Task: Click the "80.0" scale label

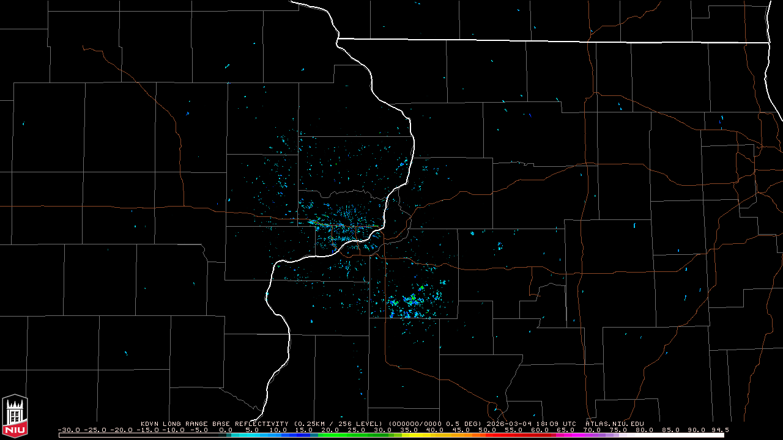Action: [x=644, y=430]
